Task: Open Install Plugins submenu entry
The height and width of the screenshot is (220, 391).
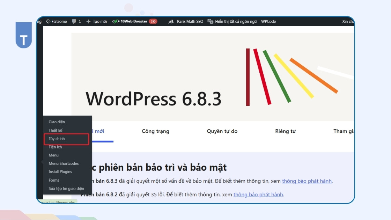Action: point(60,172)
